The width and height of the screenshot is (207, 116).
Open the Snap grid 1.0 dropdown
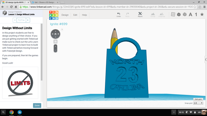(198, 103)
